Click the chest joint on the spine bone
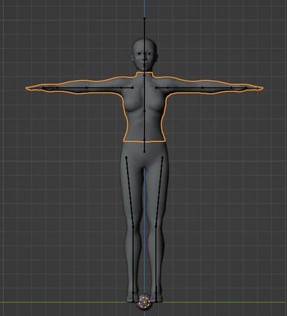This screenshot has height=316, width=287. pos(144,111)
